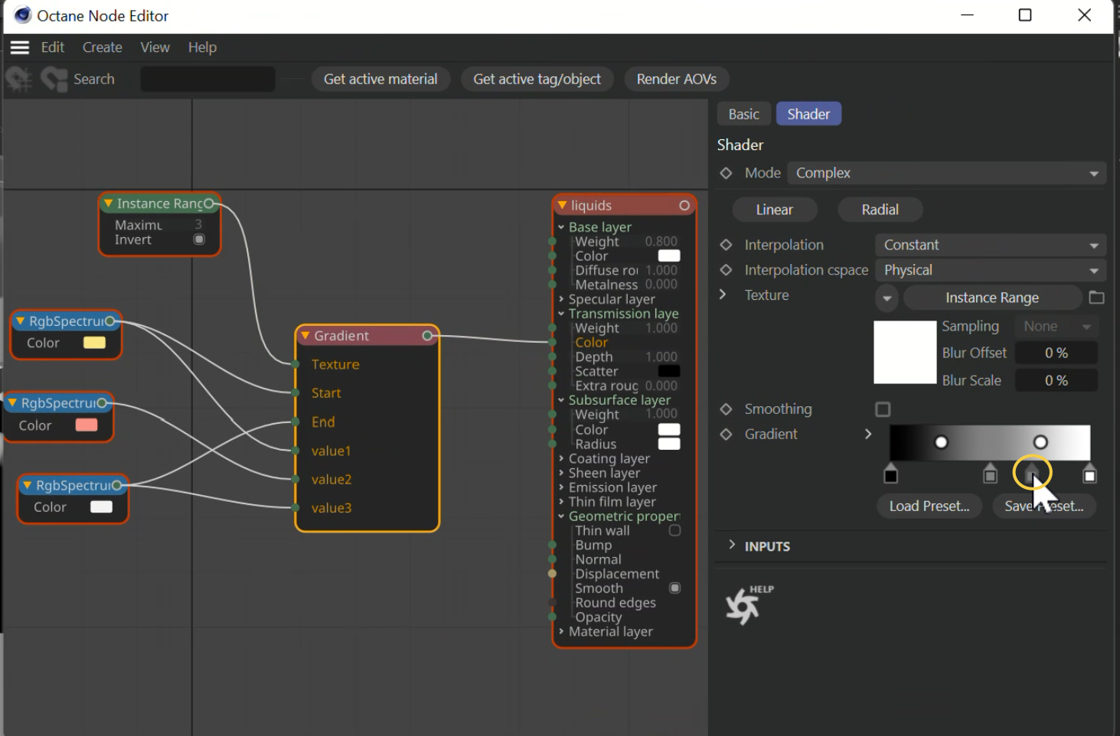Enable Thin wall in the liquids node
This screenshot has width=1120, height=736.
[x=674, y=530]
